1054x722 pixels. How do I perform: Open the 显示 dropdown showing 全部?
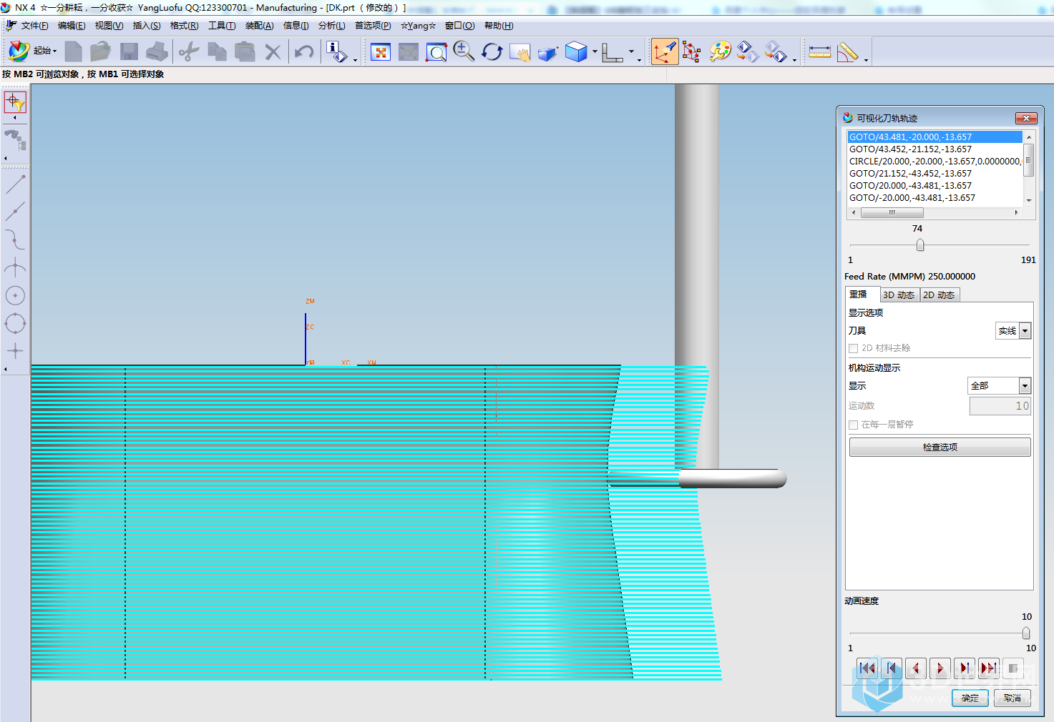[x=999, y=385]
